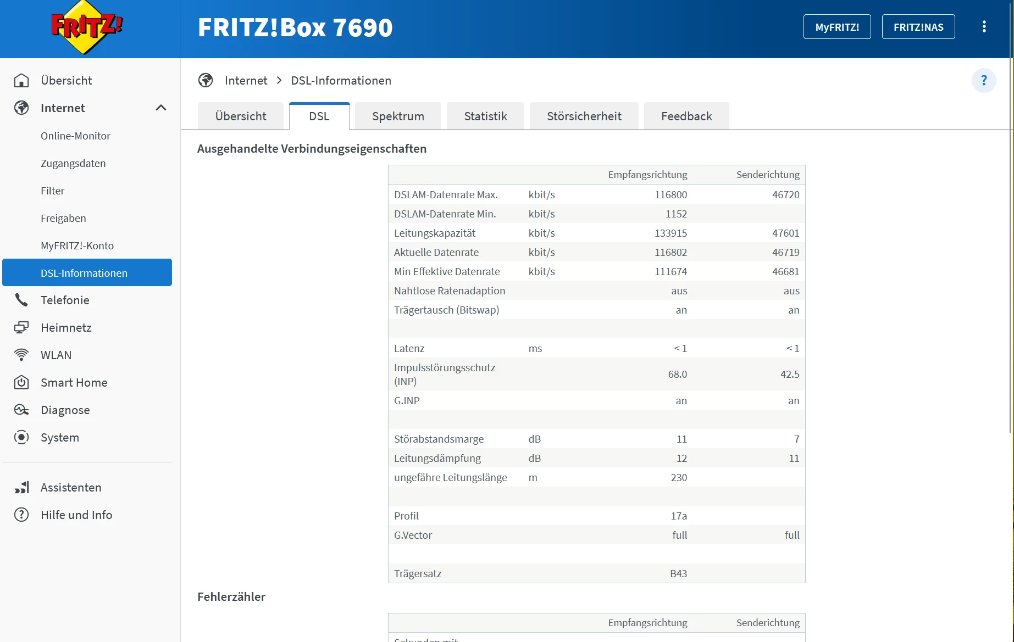Click the Trägersatz value B43

pos(678,573)
